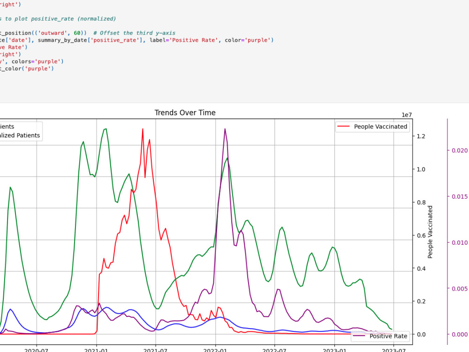Click the 2021-07 date label on x-axis
This screenshot has width=469, height=352.
tap(156, 350)
